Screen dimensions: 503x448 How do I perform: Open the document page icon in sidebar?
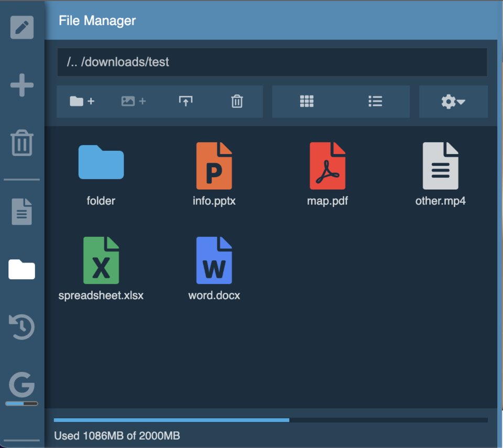22,212
